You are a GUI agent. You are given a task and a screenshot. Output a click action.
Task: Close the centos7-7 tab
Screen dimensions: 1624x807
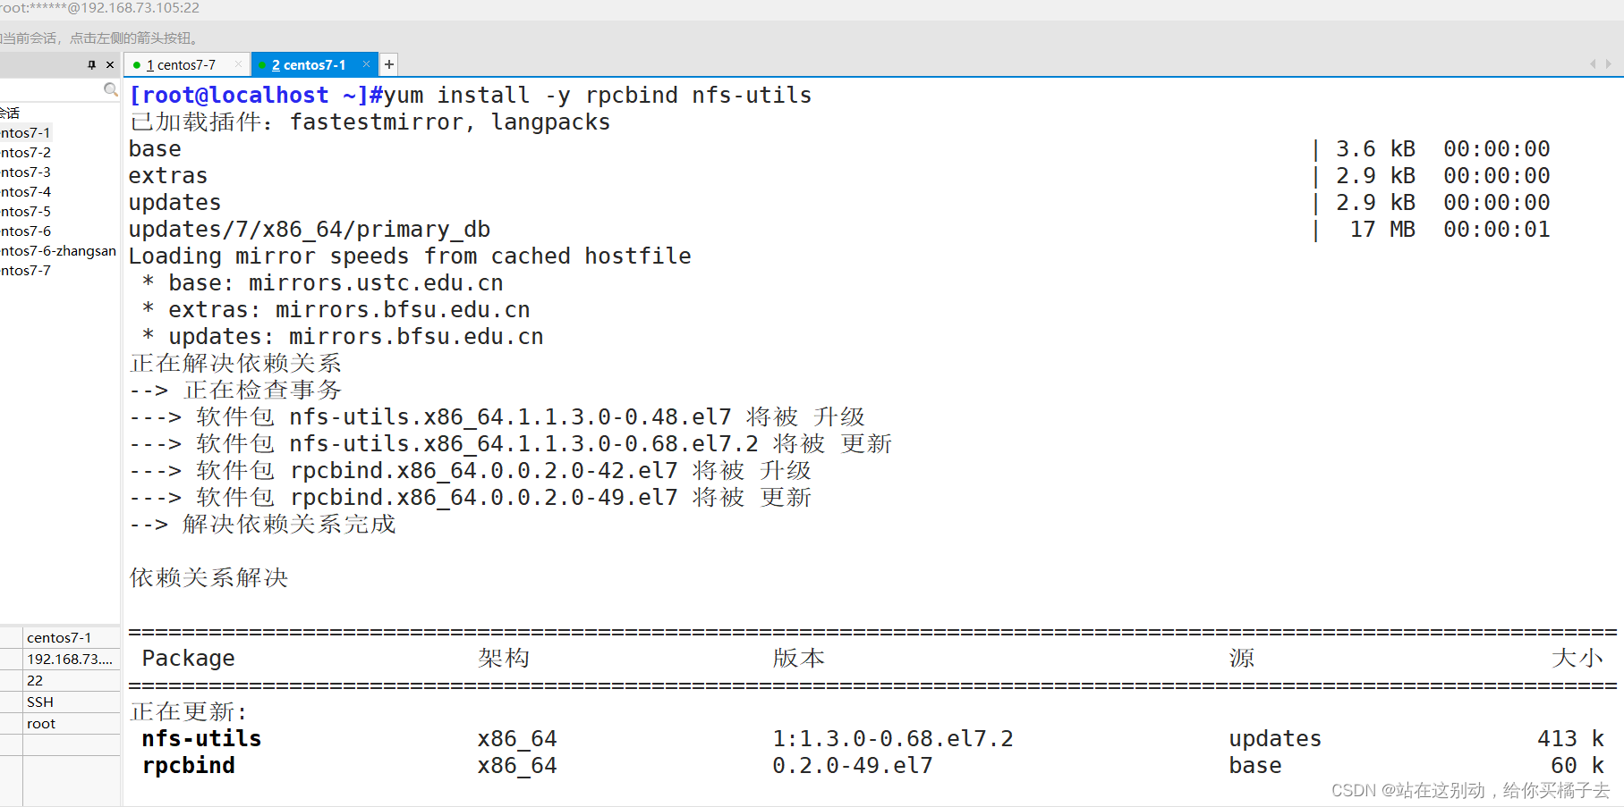tap(237, 64)
